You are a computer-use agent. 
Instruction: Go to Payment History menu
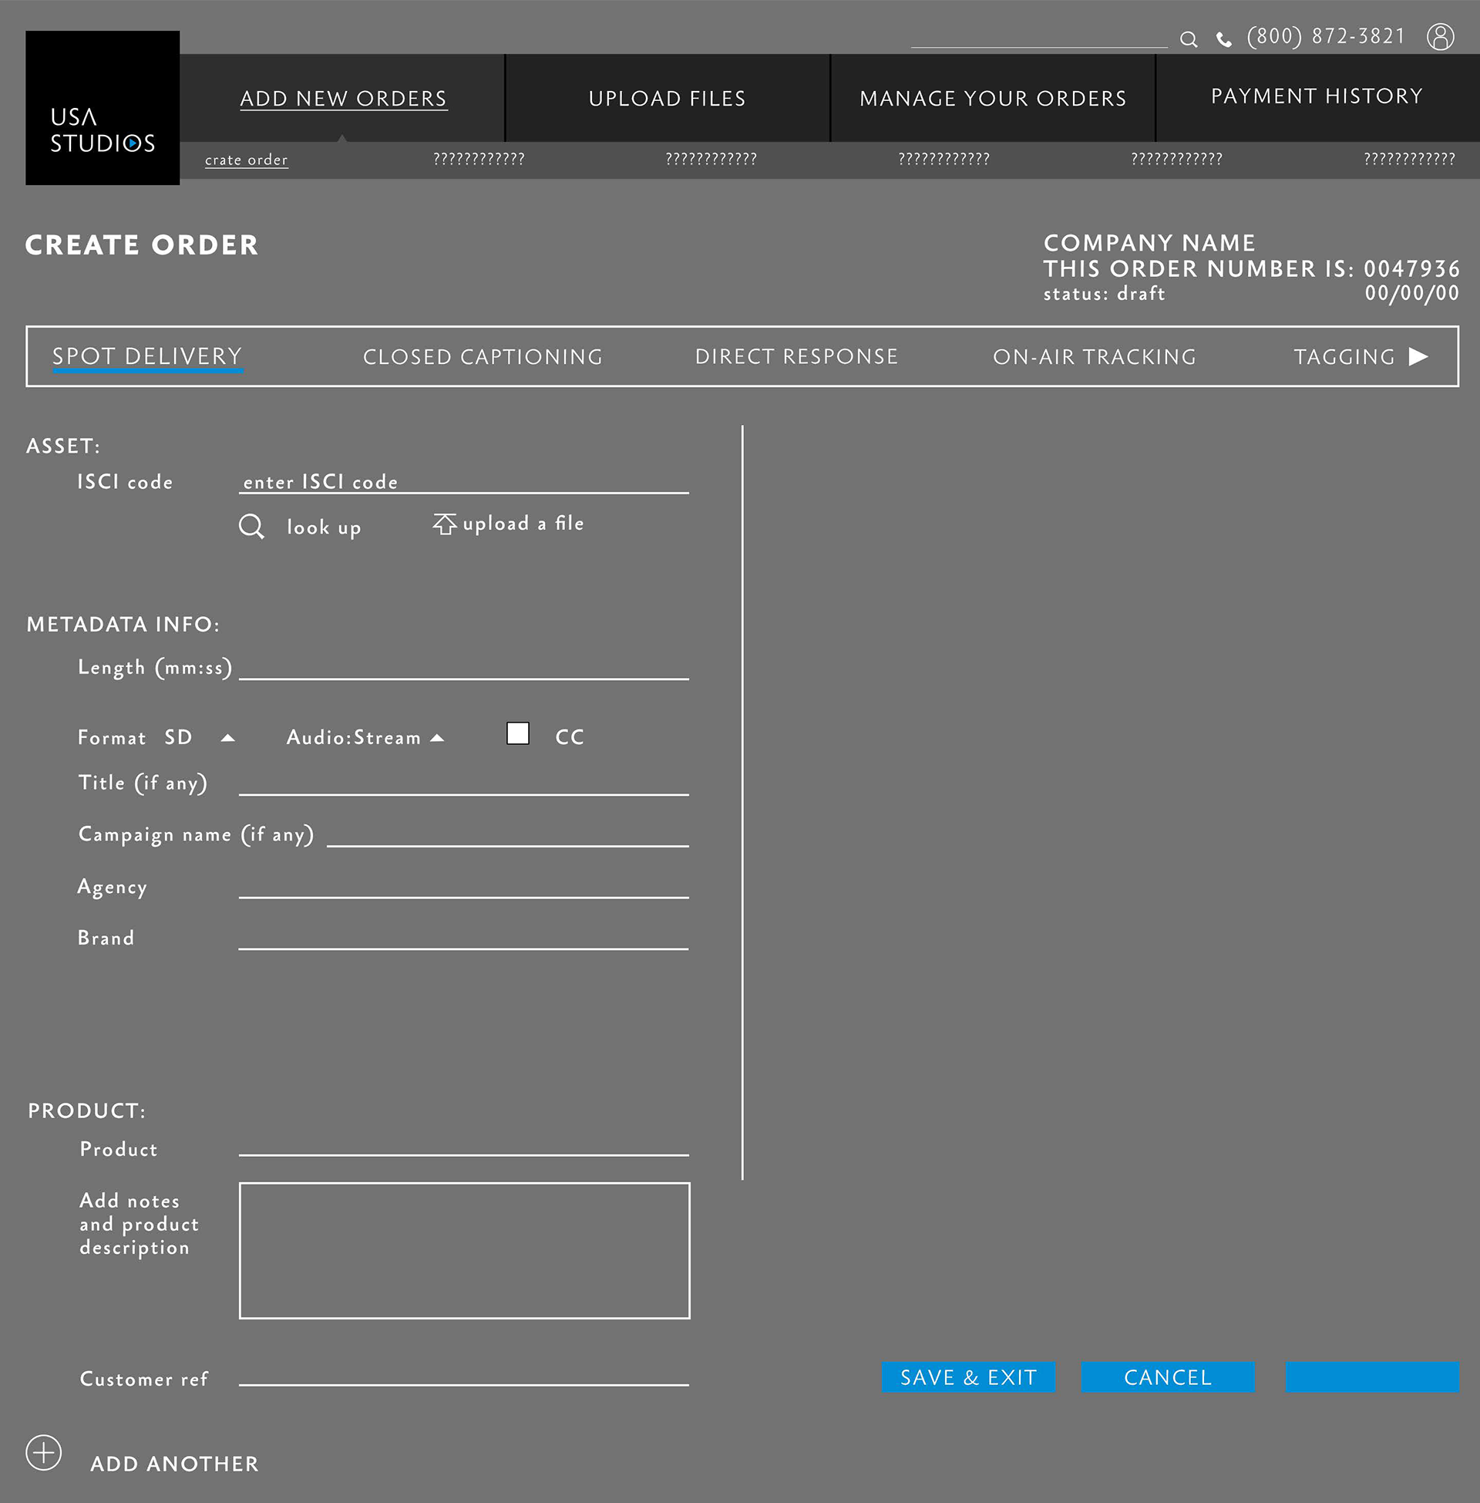[1316, 96]
